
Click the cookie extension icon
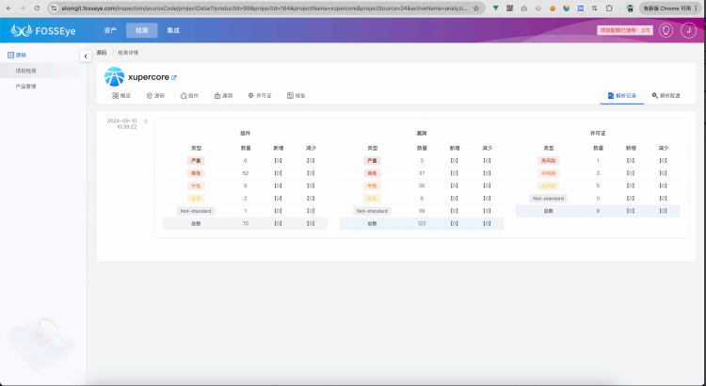coord(552,8)
